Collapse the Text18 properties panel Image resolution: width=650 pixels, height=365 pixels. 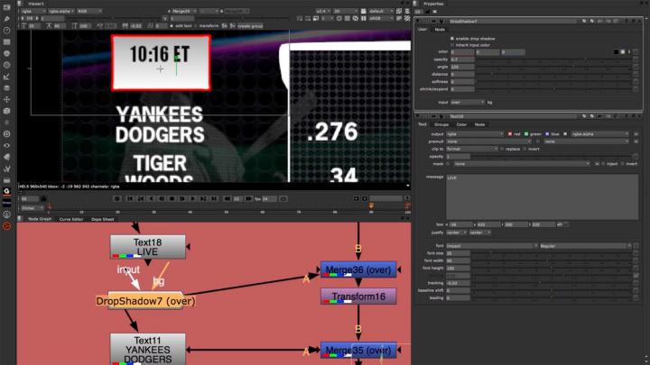[418, 116]
